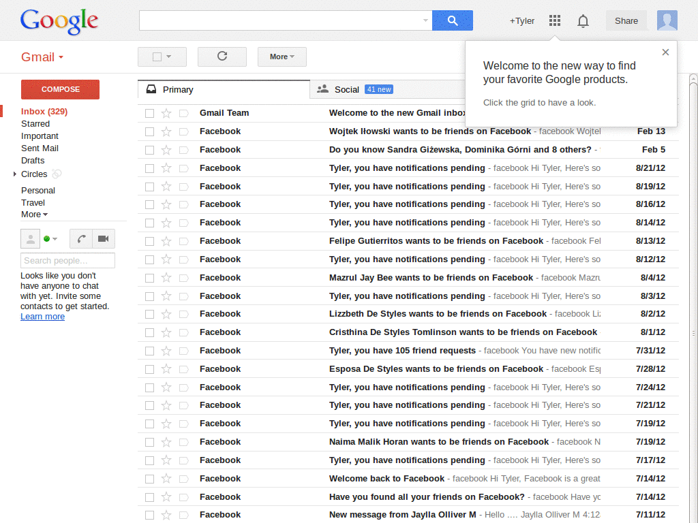Open the More actions toolbar dropdown
Screen dimensions: 698x523
[282, 57]
